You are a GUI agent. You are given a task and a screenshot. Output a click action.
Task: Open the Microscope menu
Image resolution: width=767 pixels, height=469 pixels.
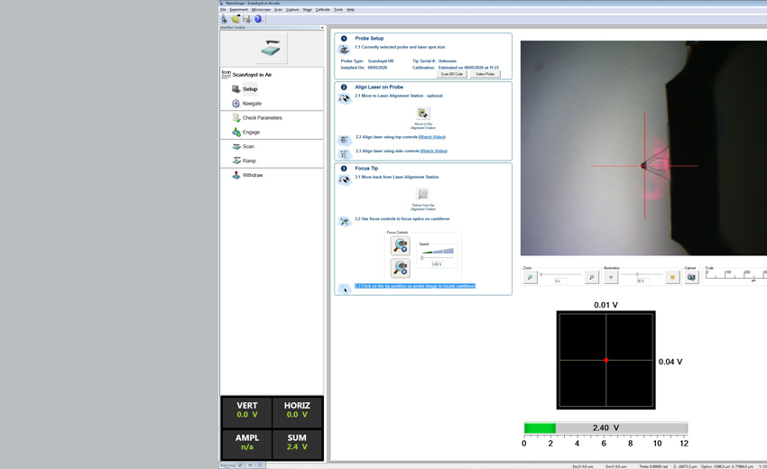coord(261,10)
